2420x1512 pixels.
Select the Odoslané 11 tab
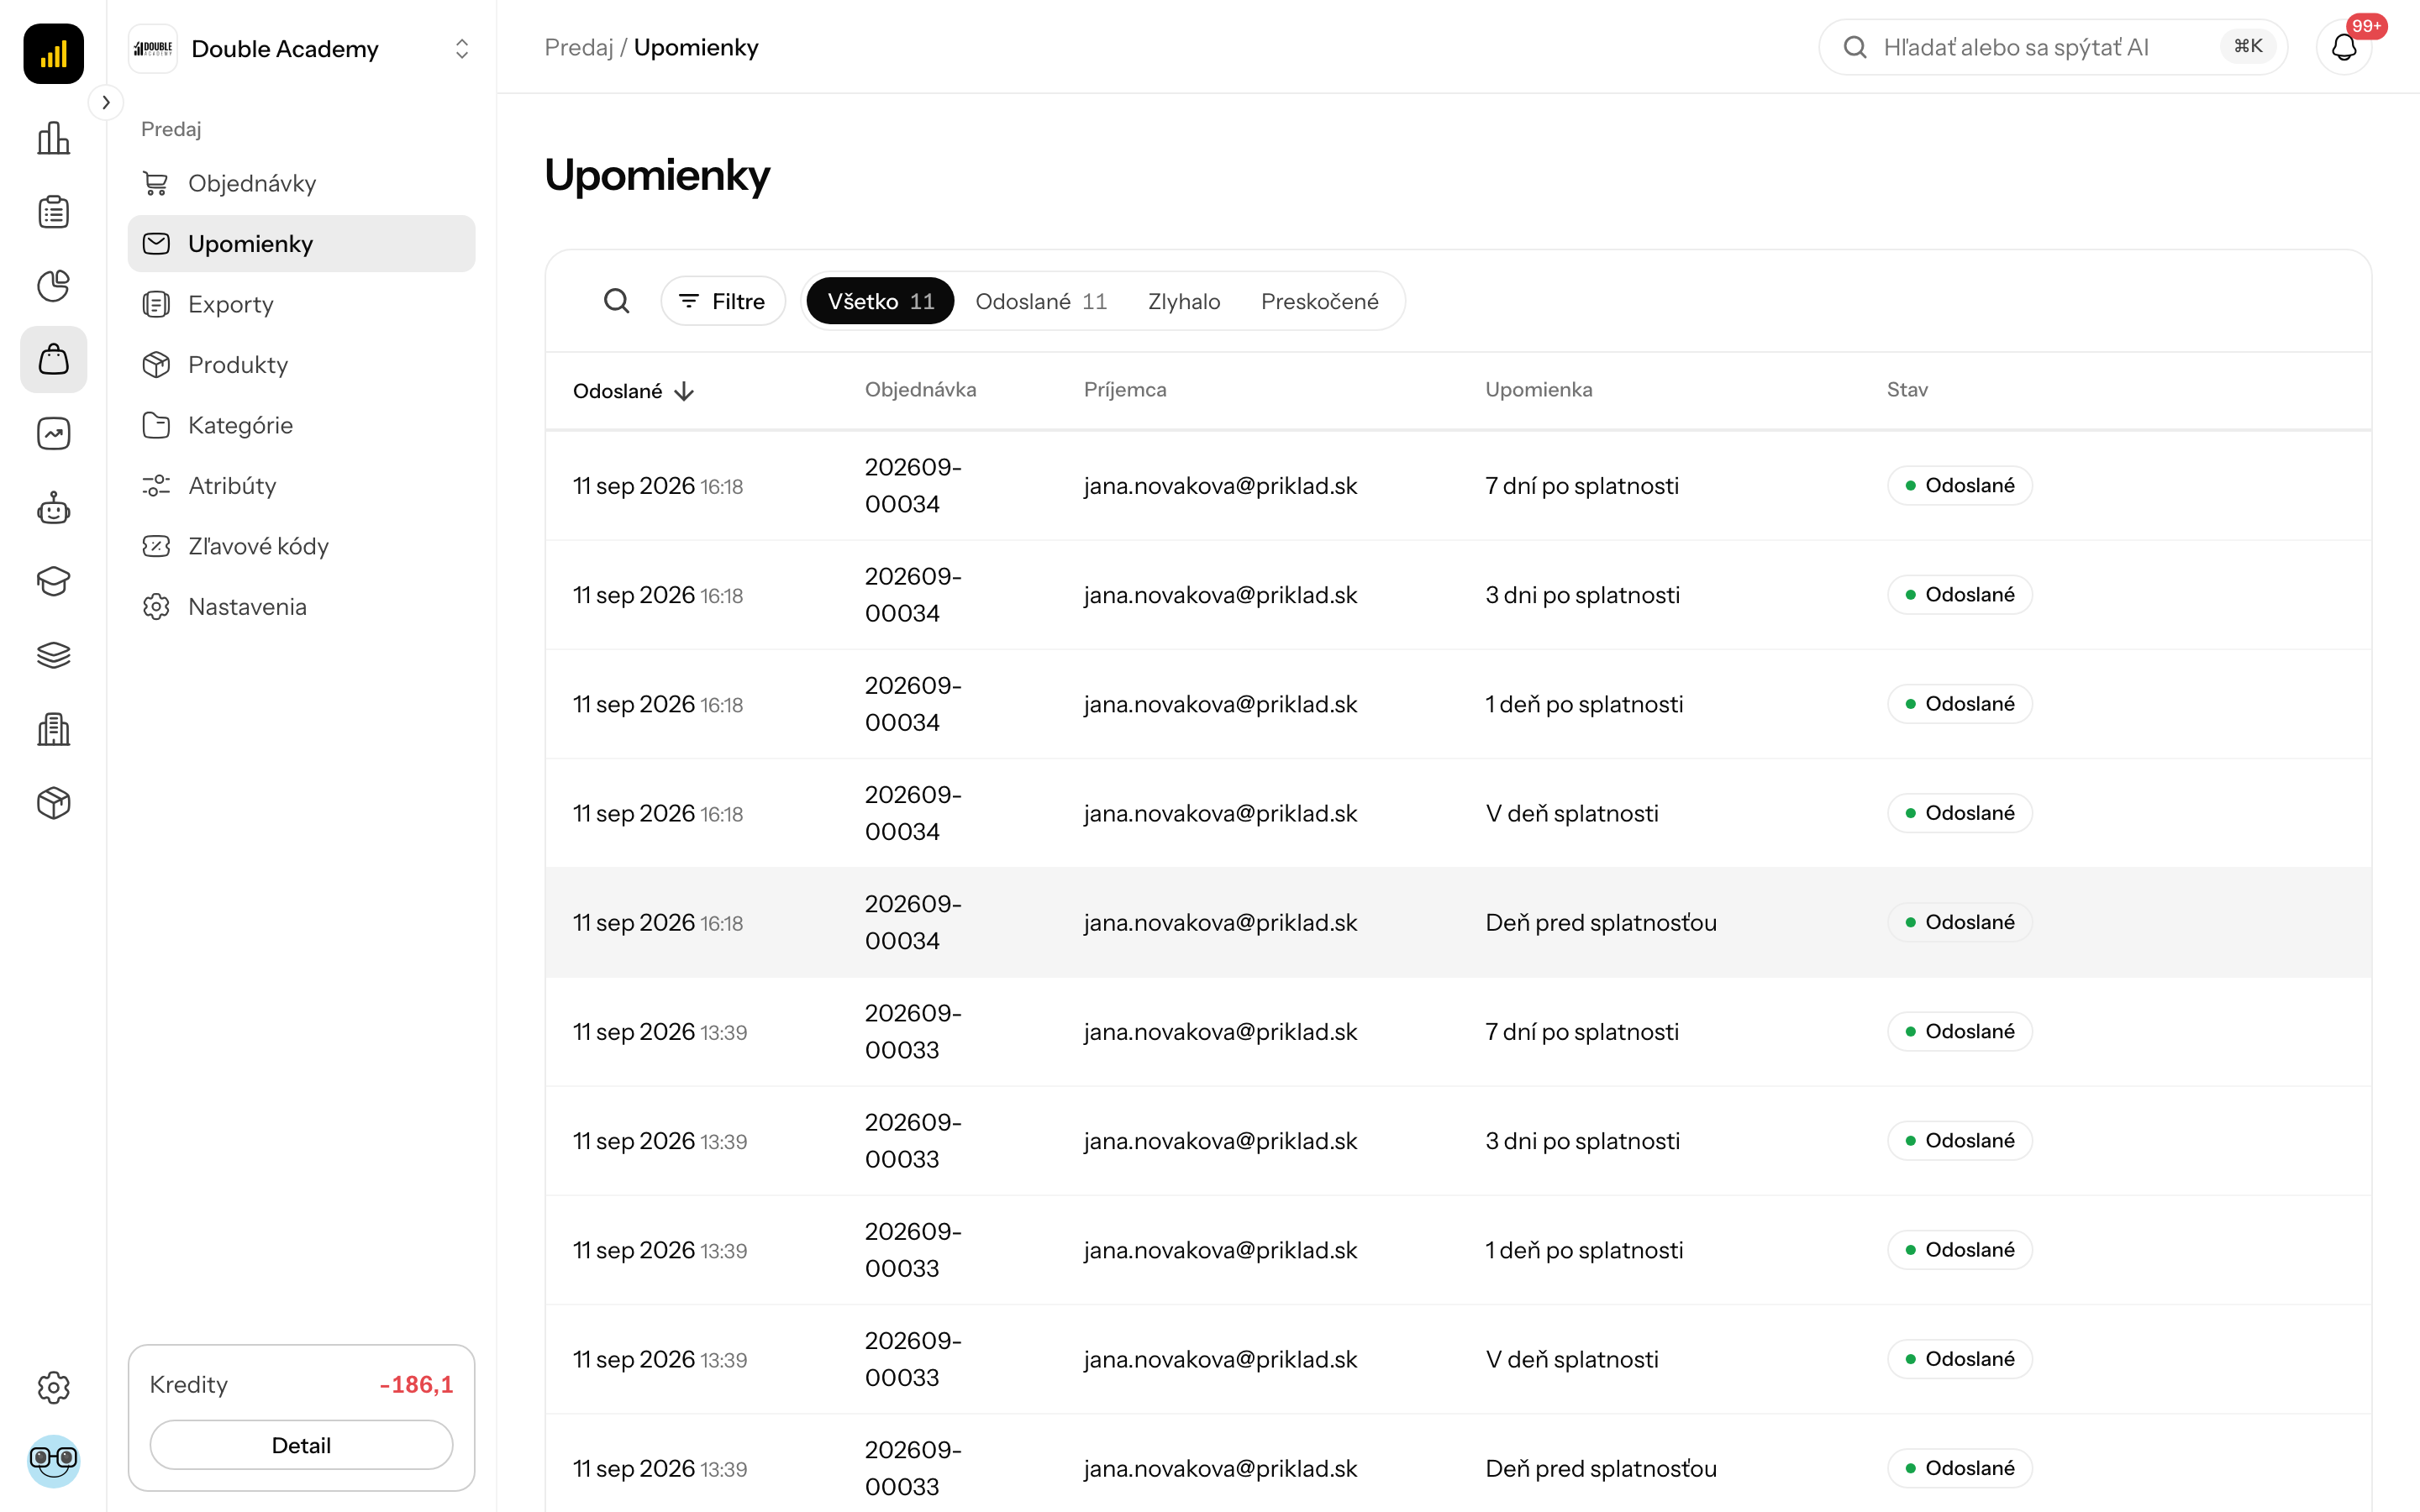(x=1041, y=301)
